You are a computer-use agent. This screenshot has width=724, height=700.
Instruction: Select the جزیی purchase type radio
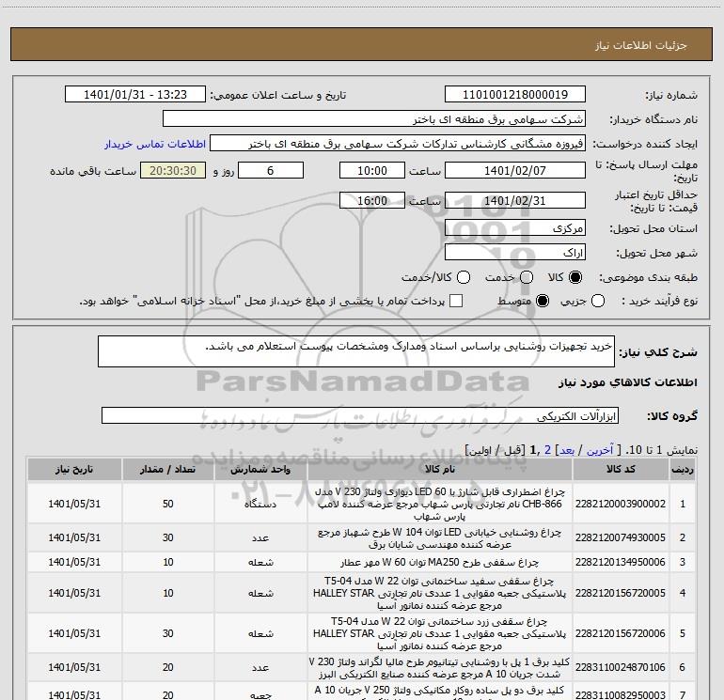pyautogui.click(x=598, y=301)
